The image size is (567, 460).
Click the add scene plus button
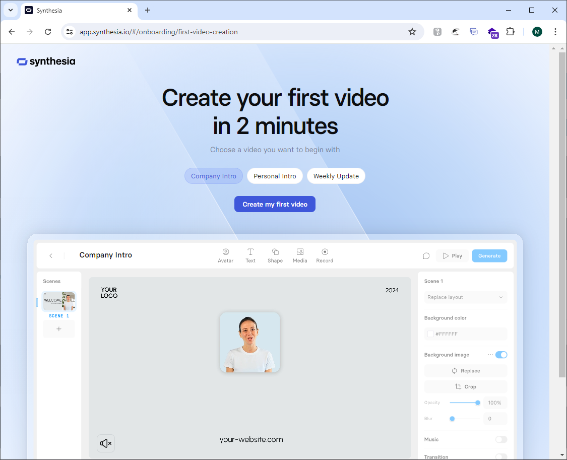(59, 329)
